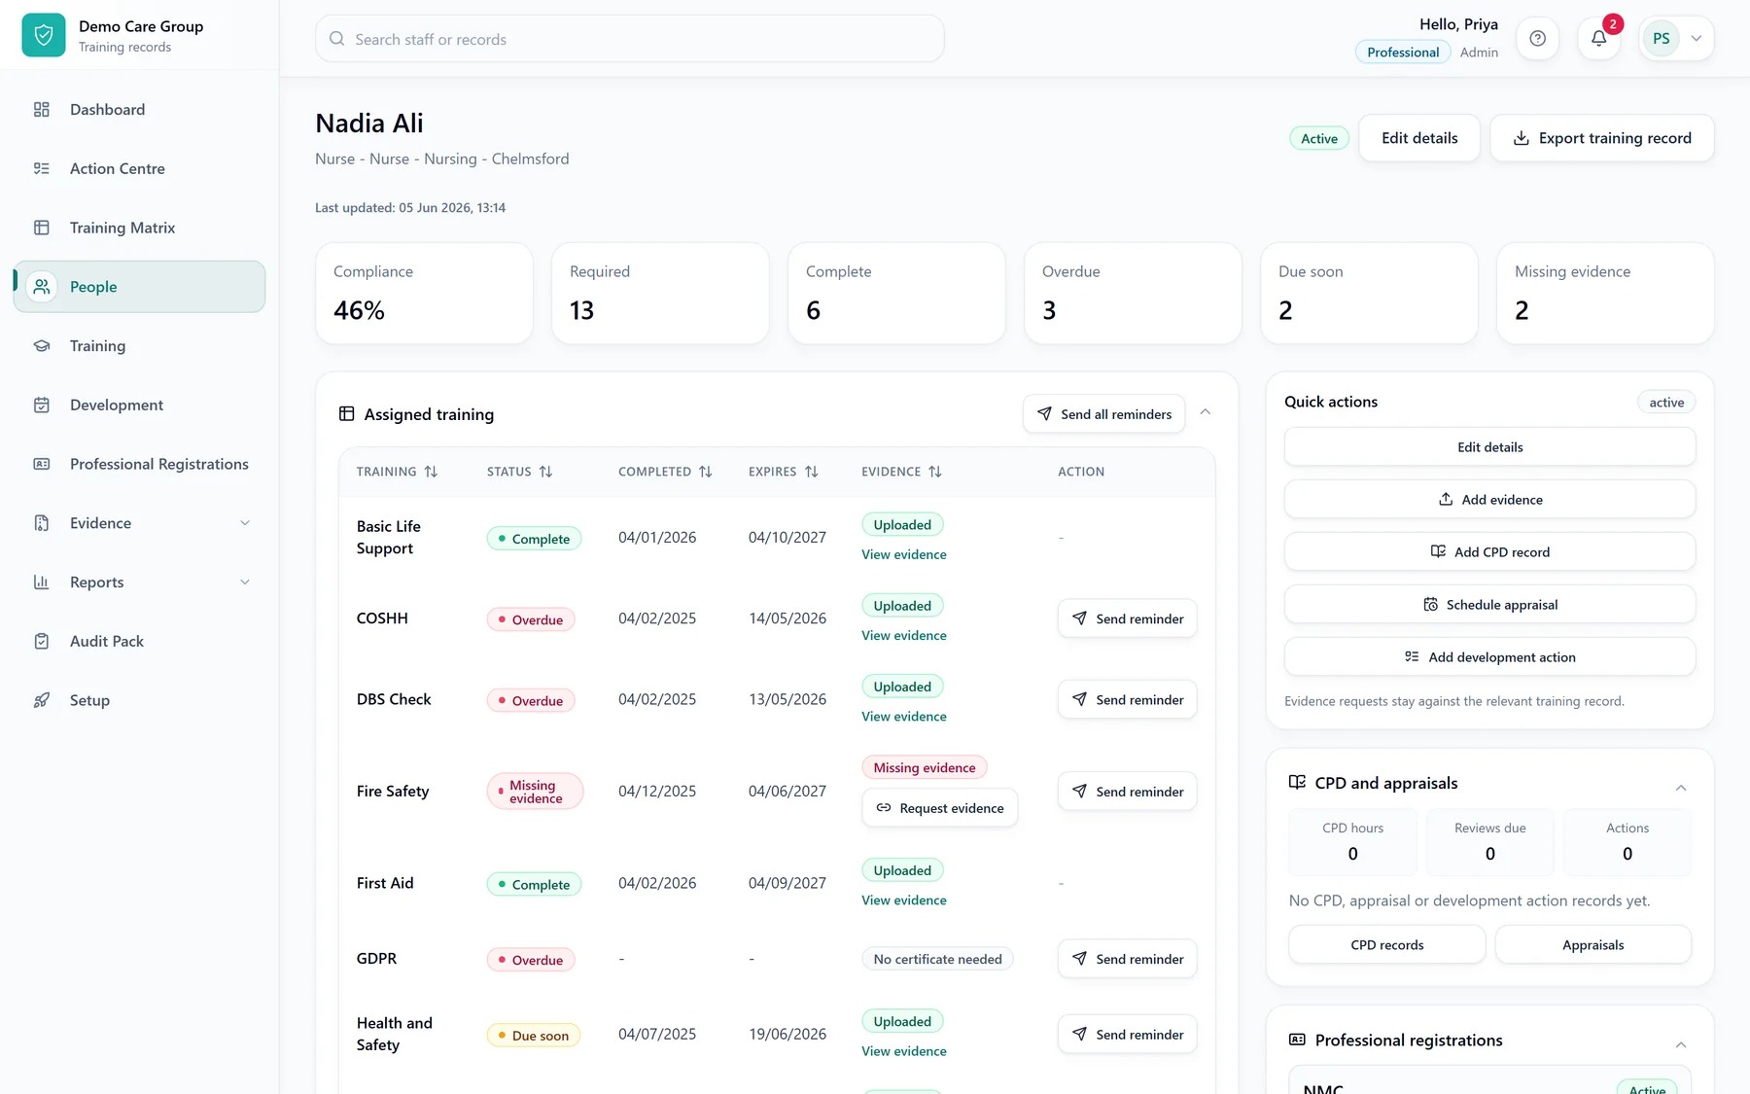Collapse the Professional registrations panel
Viewport: 1750px width, 1094px height.
coord(1681,1044)
